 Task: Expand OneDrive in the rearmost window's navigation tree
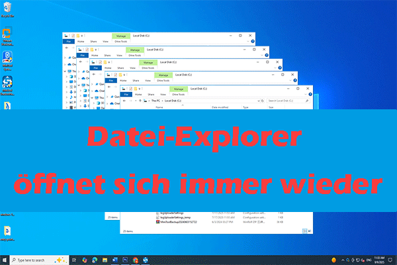click(x=65, y=64)
